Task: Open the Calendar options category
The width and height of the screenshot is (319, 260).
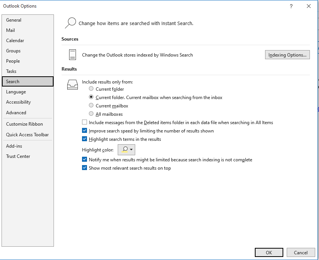Action: 15,41
